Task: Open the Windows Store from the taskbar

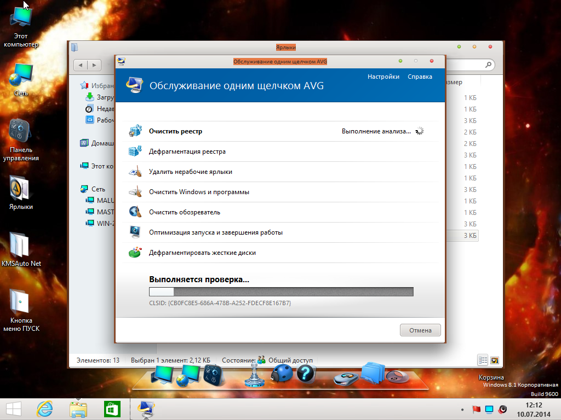Action: pyautogui.click(x=112, y=409)
